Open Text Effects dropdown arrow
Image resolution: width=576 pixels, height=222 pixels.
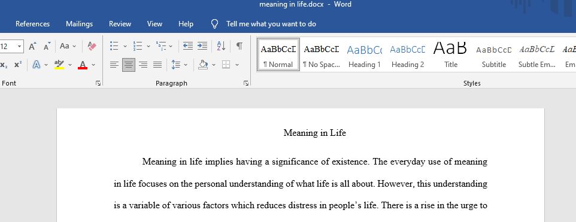coord(46,65)
